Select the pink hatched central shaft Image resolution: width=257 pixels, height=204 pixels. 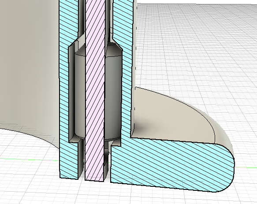95,90
